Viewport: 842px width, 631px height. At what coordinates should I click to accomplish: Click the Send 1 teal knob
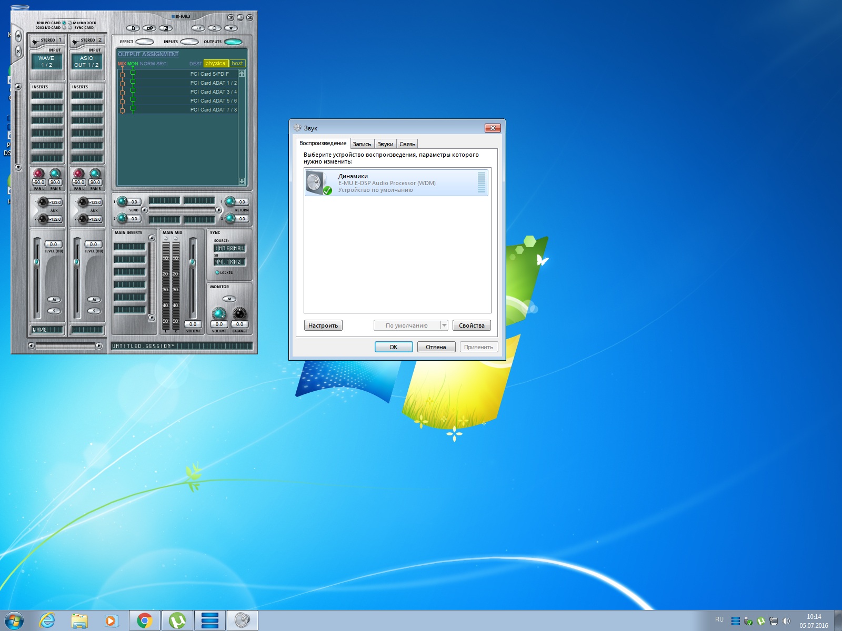(122, 201)
